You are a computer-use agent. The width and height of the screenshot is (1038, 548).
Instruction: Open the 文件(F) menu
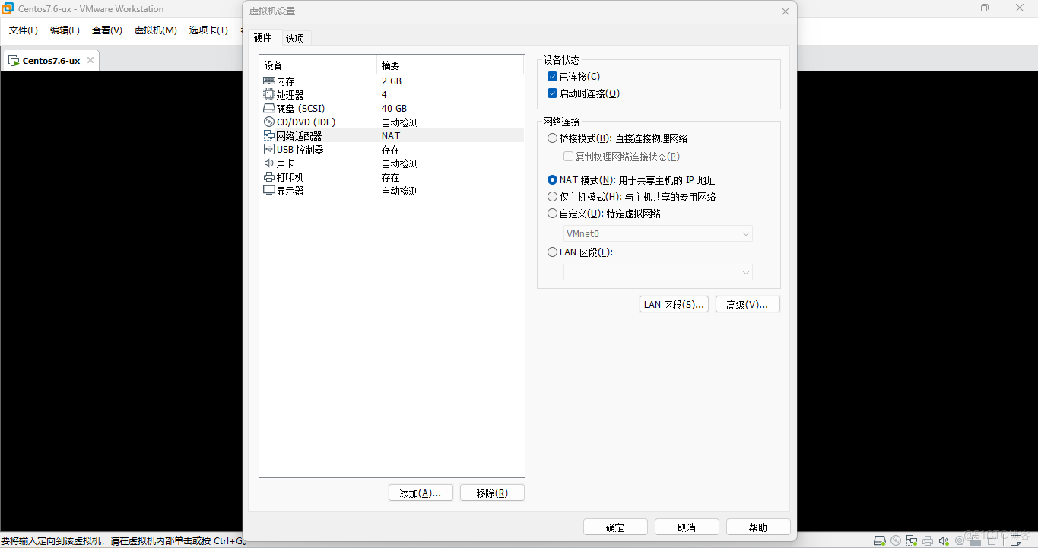tap(24, 30)
